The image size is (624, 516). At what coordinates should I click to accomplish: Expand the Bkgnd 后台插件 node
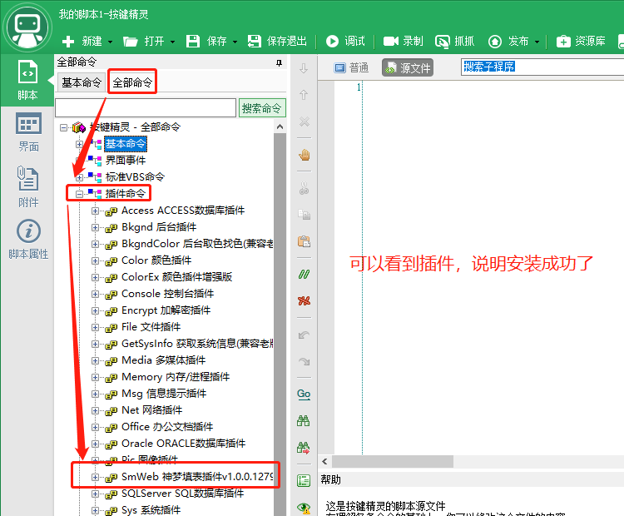point(95,228)
